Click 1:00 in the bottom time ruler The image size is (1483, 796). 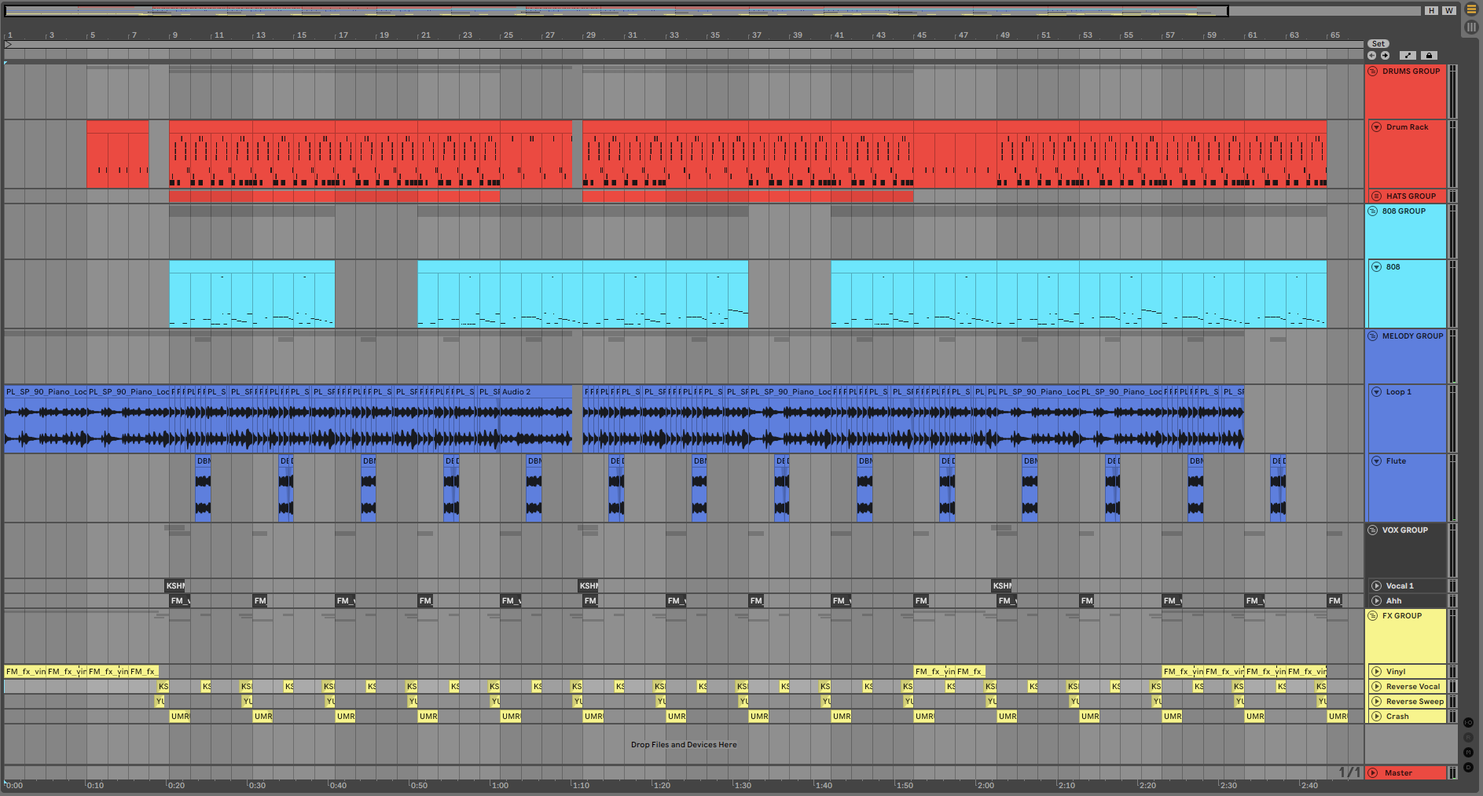[500, 785]
